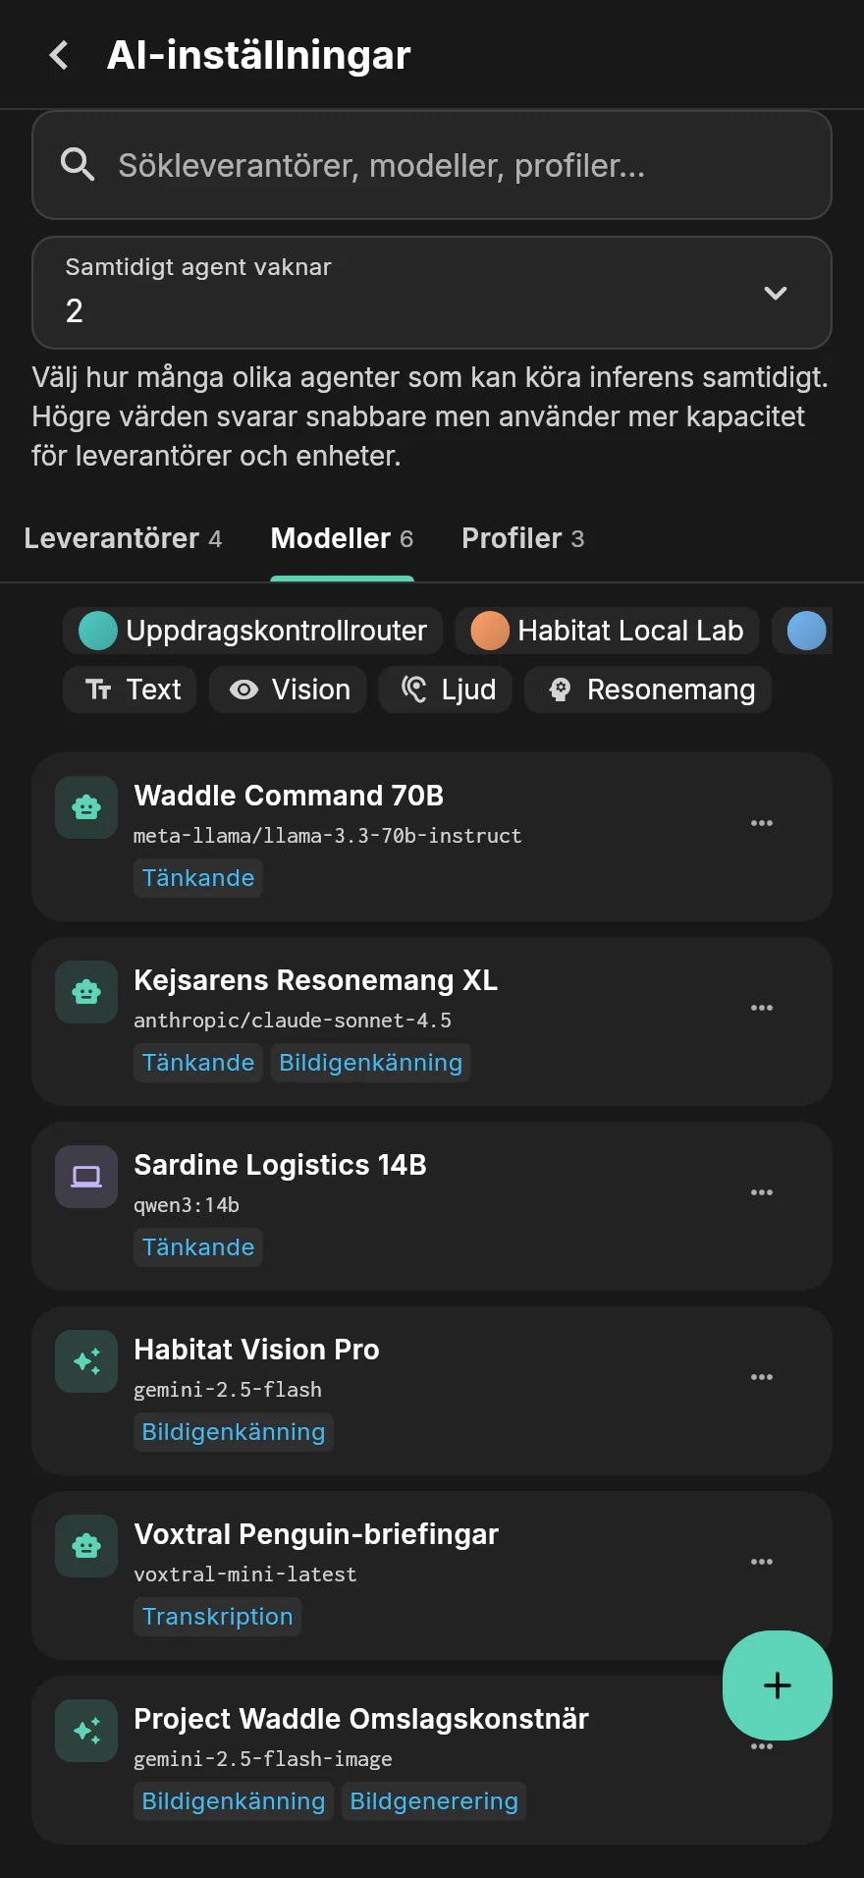Viewport: 864px width, 1878px height.
Task: Expand the Samtidigt agent vaknar dropdown
Action: pyautogui.click(x=432, y=293)
